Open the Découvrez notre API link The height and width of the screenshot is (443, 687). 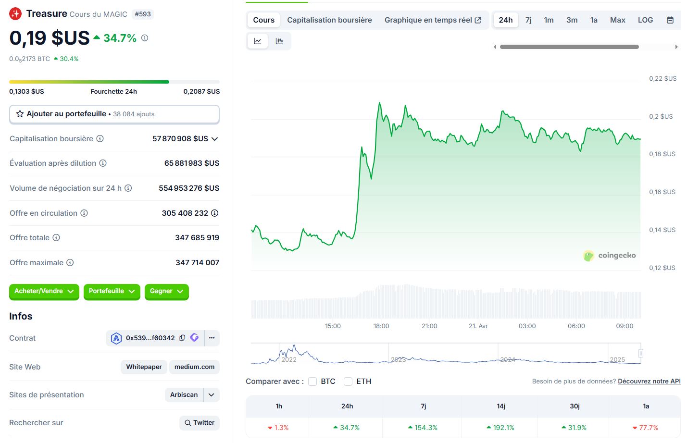(649, 381)
